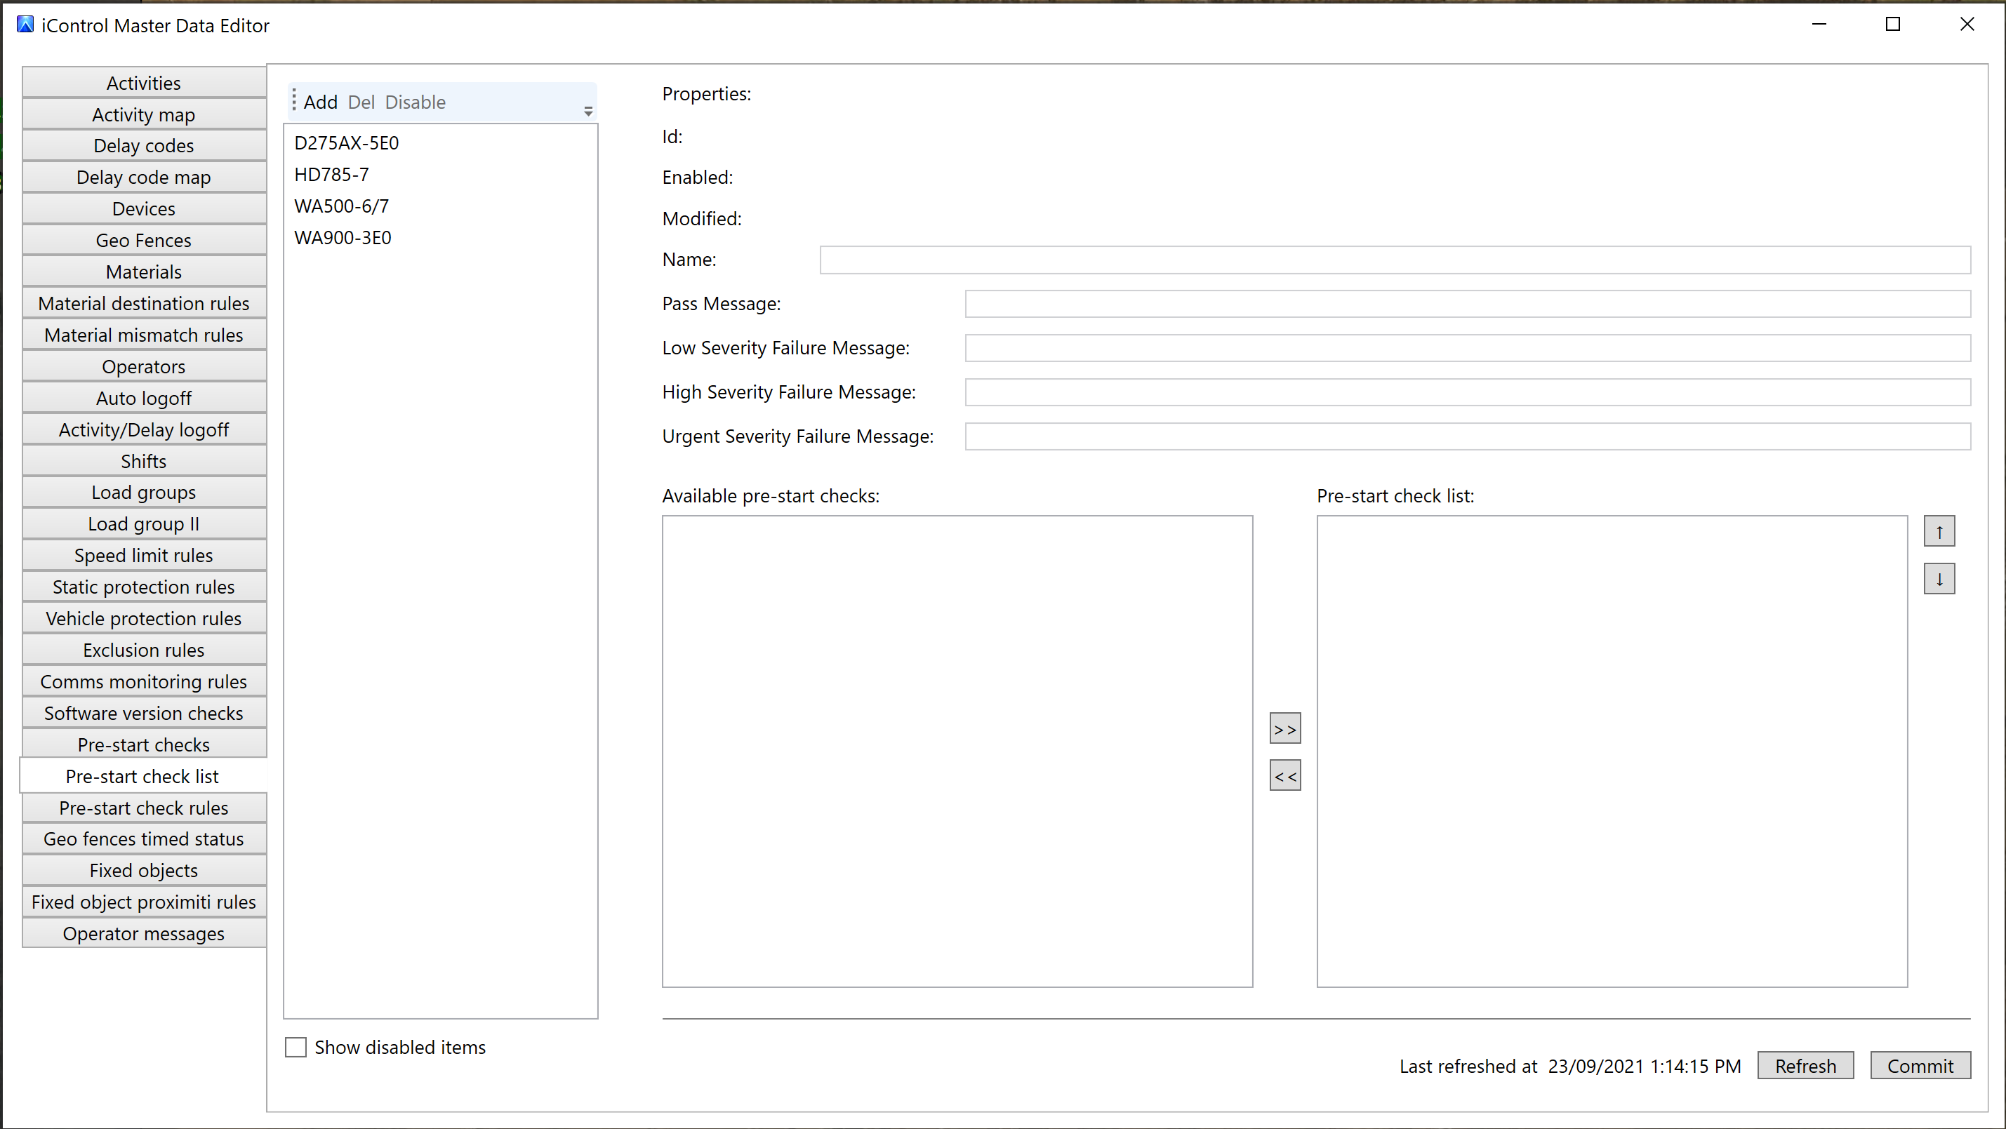Open the Fixed objects tab
The image size is (2006, 1129).
pyautogui.click(x=144, y=871)
